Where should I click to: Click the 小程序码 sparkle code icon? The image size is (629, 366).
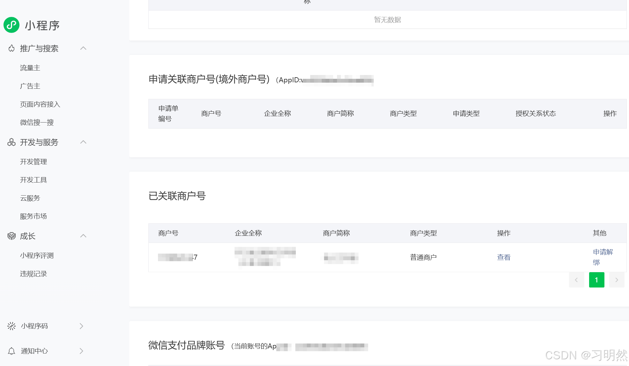(11, 326)
